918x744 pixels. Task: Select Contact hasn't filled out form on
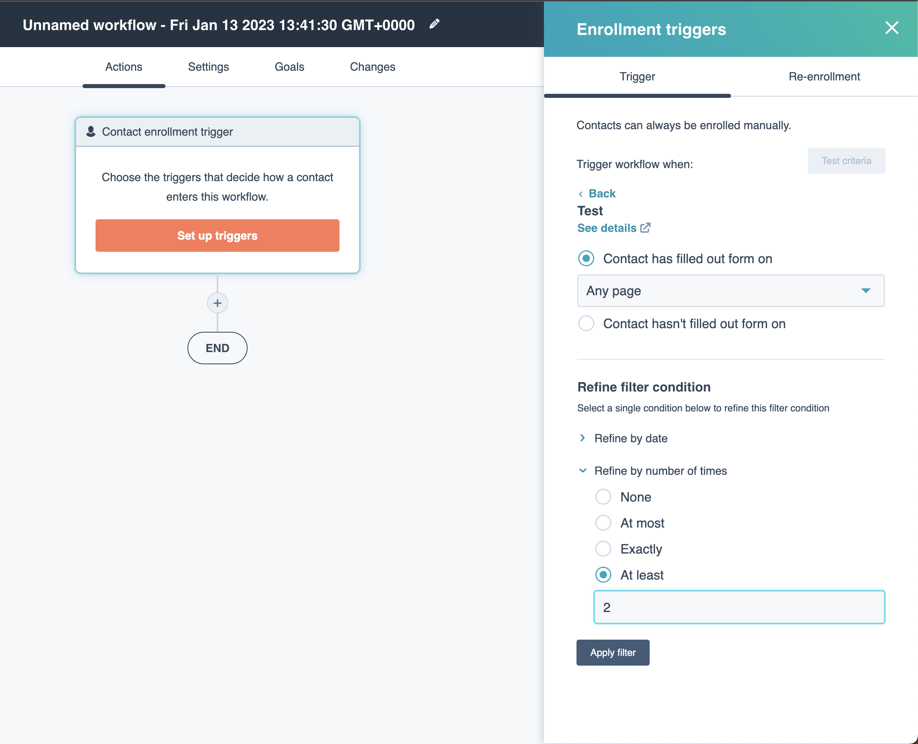coord(585,324)
